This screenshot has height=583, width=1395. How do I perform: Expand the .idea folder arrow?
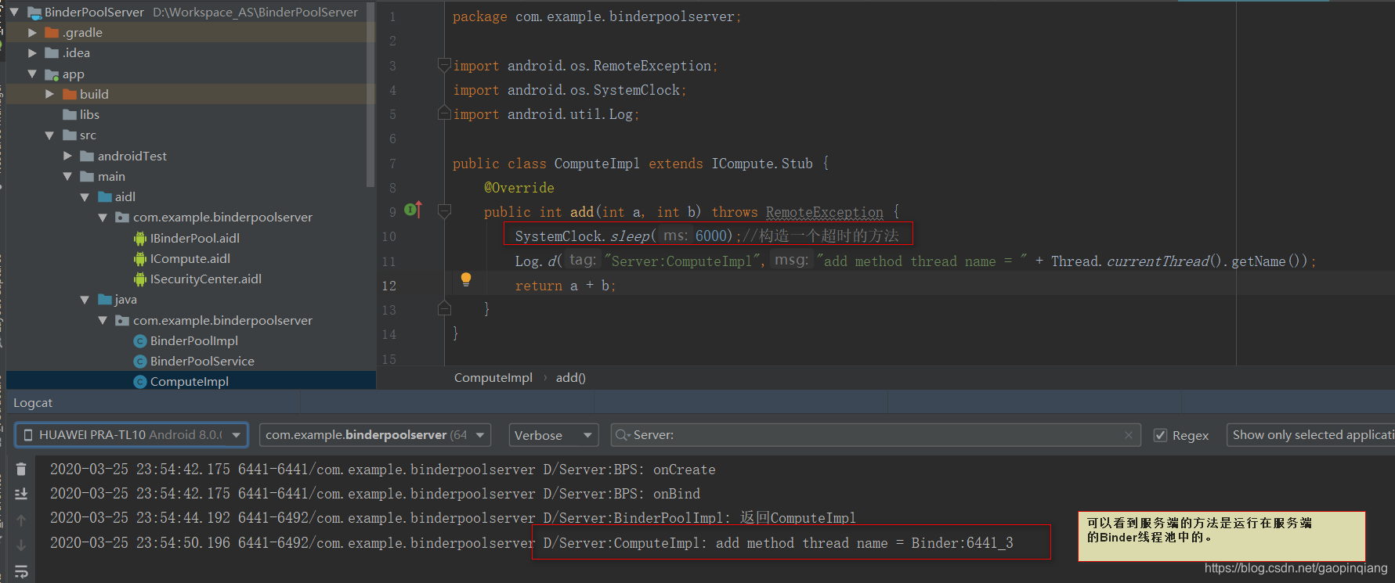click(32, 53)
